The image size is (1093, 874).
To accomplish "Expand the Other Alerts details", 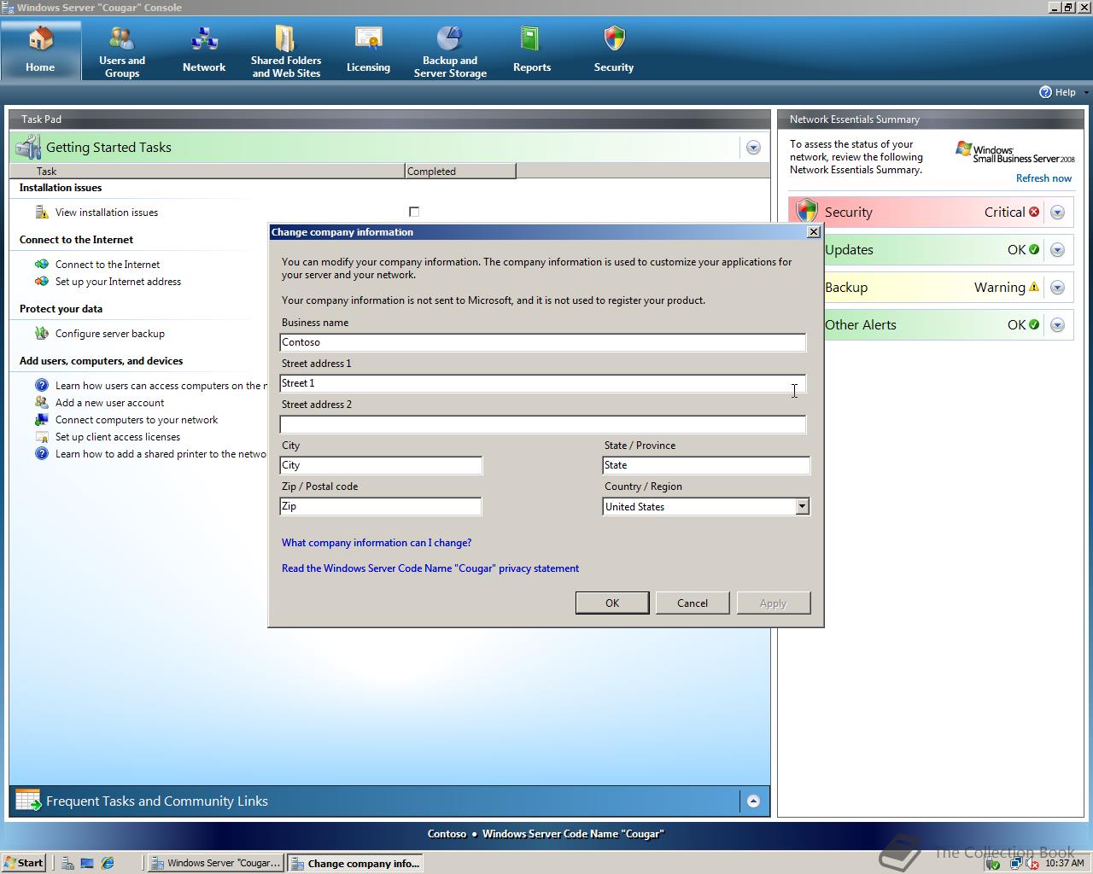I will click(x=1057, y=325).
